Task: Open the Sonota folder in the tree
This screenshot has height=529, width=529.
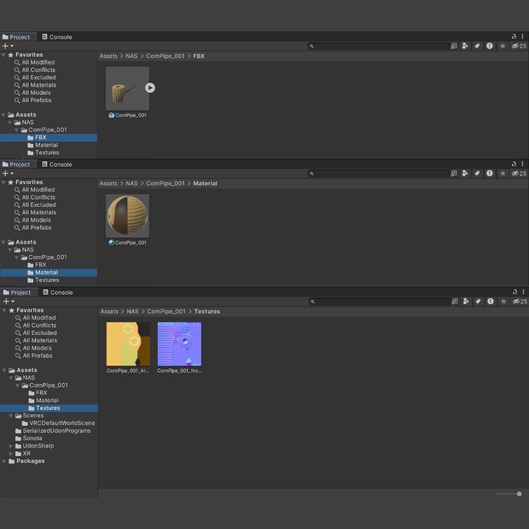Action: [x=32, y=438]
